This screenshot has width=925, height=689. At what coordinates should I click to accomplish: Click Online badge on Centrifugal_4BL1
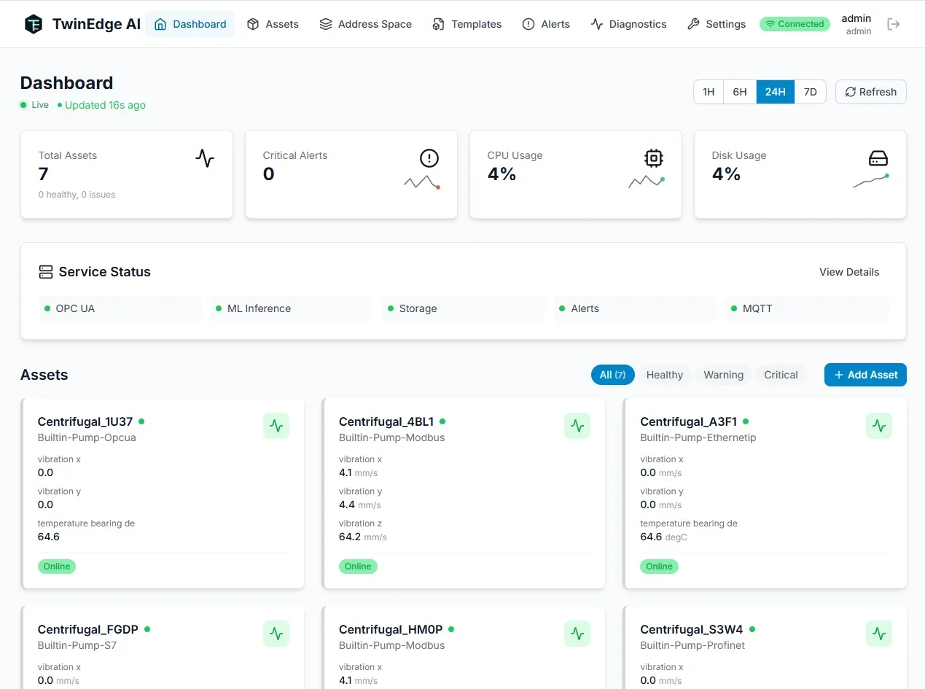pos(358,567)
